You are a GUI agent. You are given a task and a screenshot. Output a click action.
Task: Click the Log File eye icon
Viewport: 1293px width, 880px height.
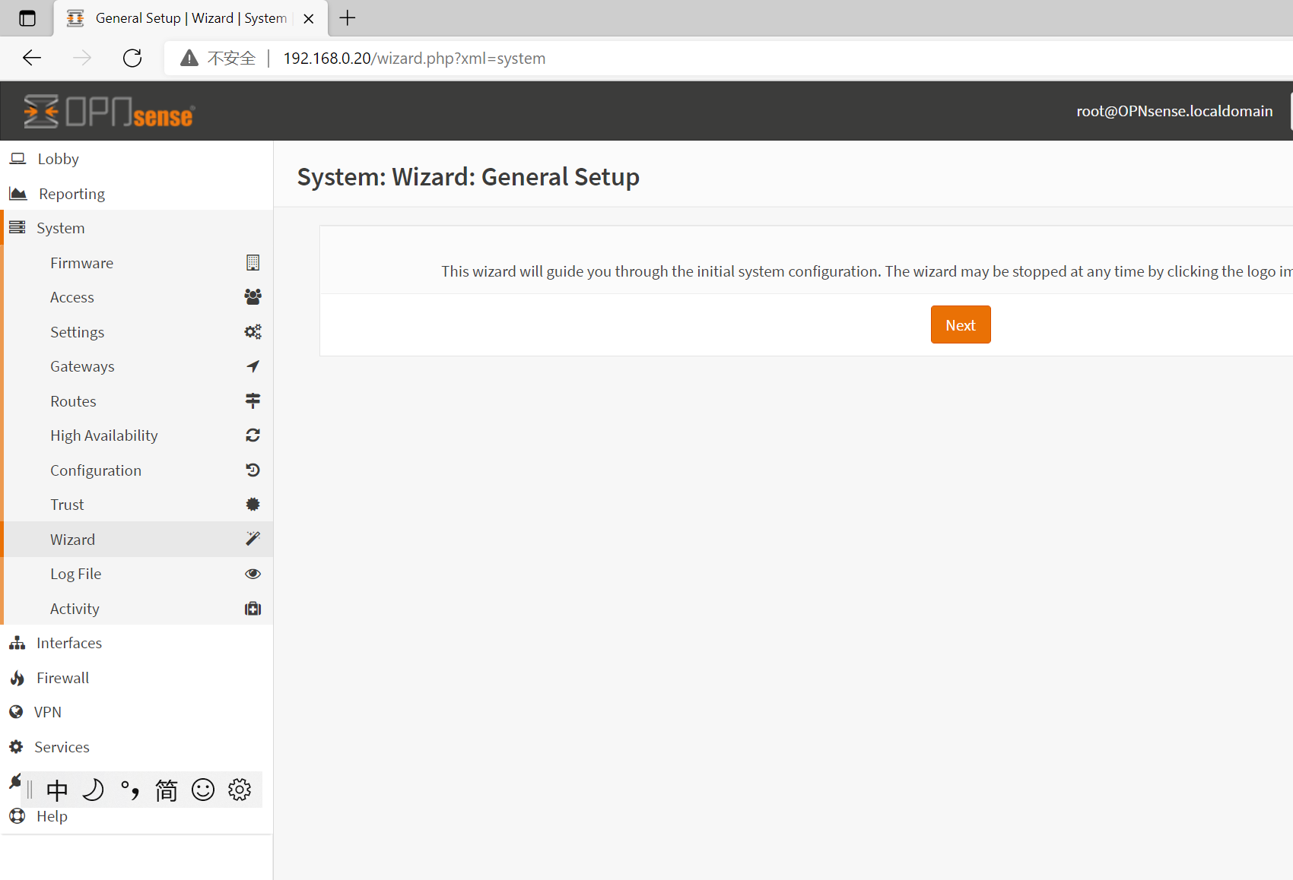tap(253, 573)
